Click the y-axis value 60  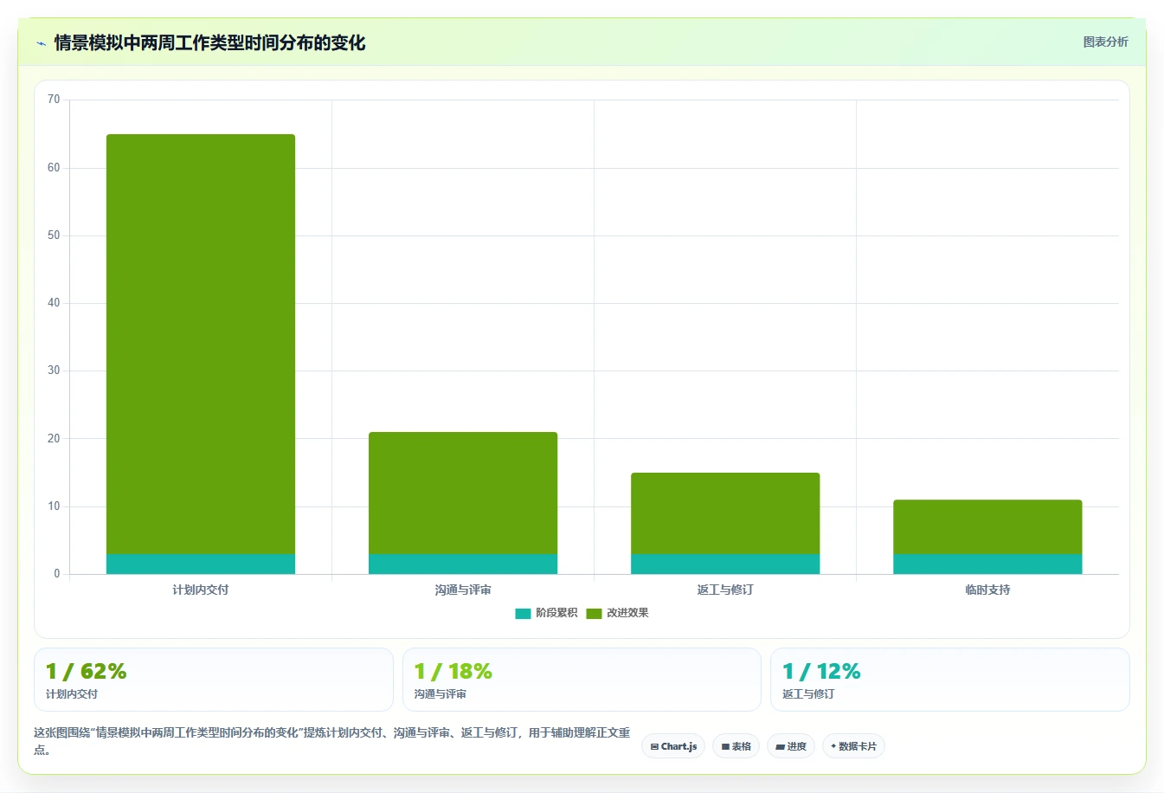click(54, 168)
